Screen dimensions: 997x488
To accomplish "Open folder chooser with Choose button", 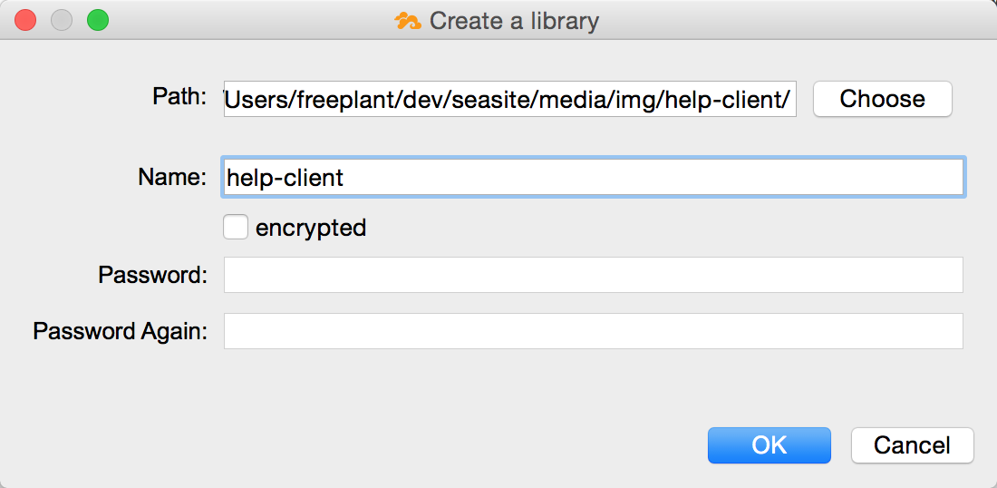I will pyautogui.click(x=883, y=99).
